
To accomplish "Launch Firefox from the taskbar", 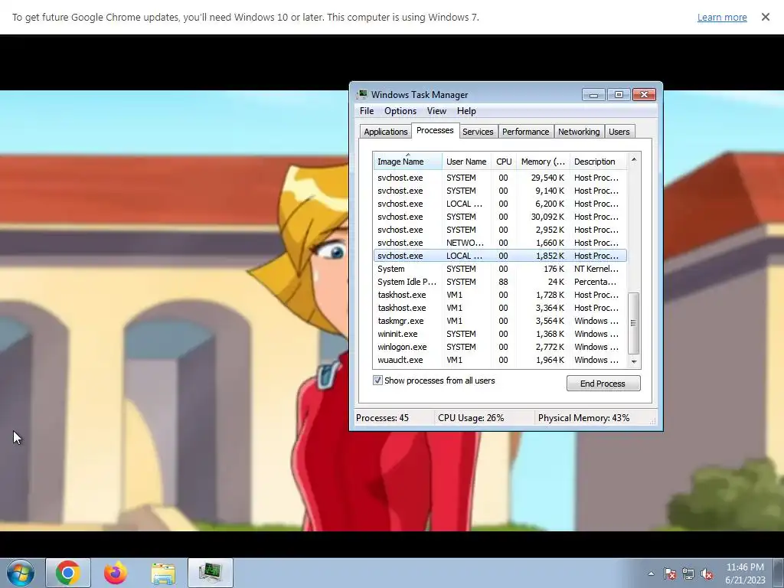I will [x=116, y=573].
